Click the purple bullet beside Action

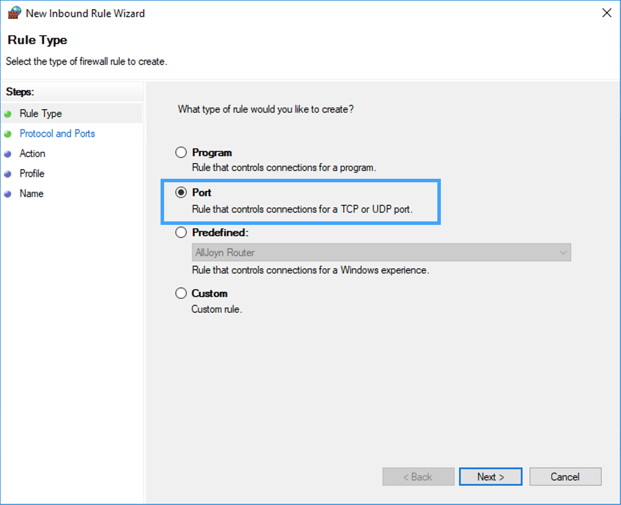[8, 154]
